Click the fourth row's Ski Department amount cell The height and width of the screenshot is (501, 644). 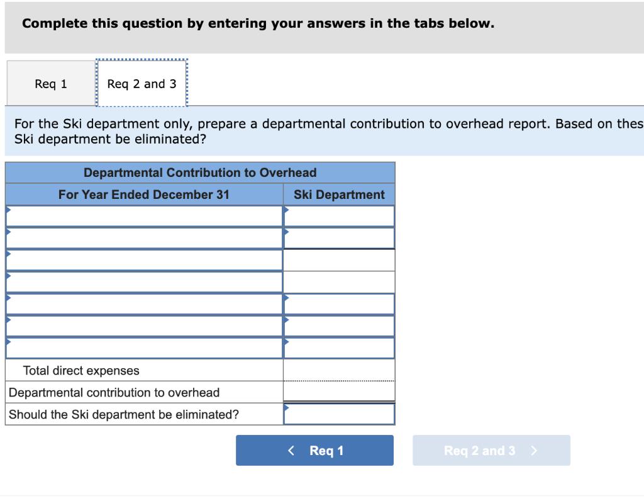[339, 282]
